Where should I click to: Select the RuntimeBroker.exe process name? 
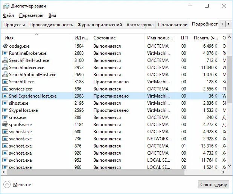tap(28, 53)
